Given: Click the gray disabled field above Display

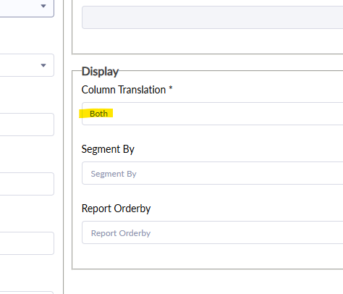Looking at the screenshot, I should (x=213, y=17).
